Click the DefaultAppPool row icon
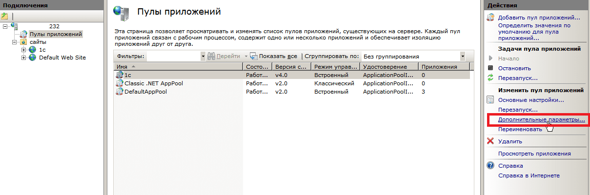The width and height of the screenshot is (590, 195). coord(120,91)
